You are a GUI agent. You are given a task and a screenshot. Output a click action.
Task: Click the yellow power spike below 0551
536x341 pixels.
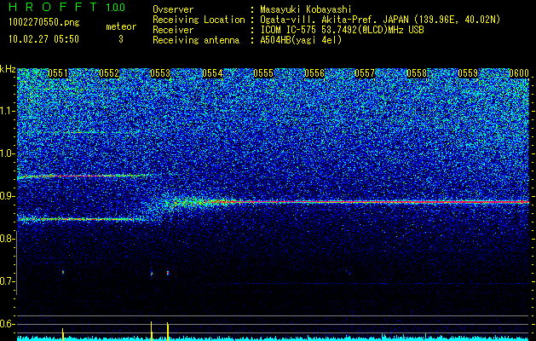click(62, 334)
